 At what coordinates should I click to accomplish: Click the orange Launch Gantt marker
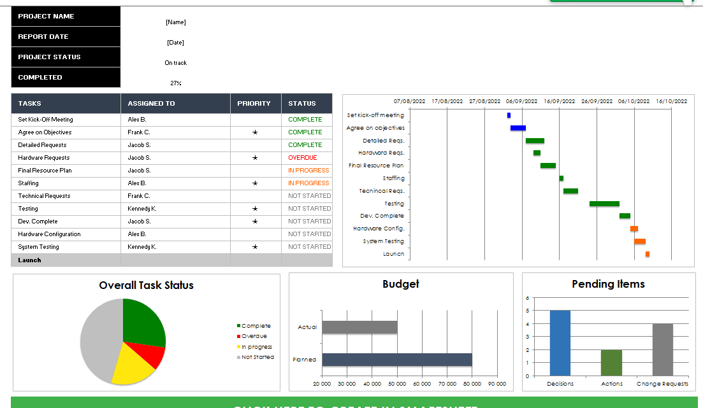click(x=648, y=254)
